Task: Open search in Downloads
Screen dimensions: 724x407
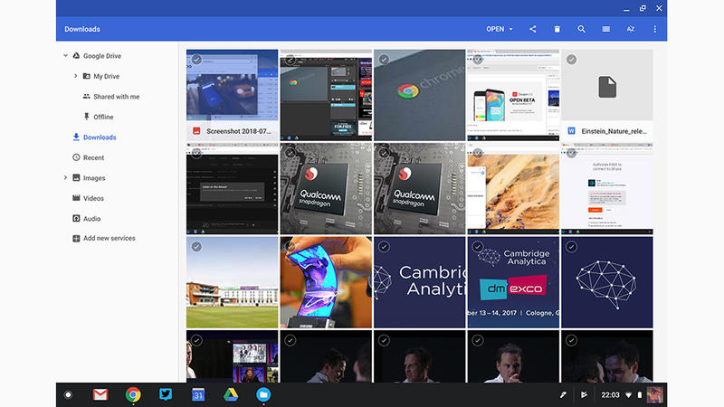Action: point(581,29)
